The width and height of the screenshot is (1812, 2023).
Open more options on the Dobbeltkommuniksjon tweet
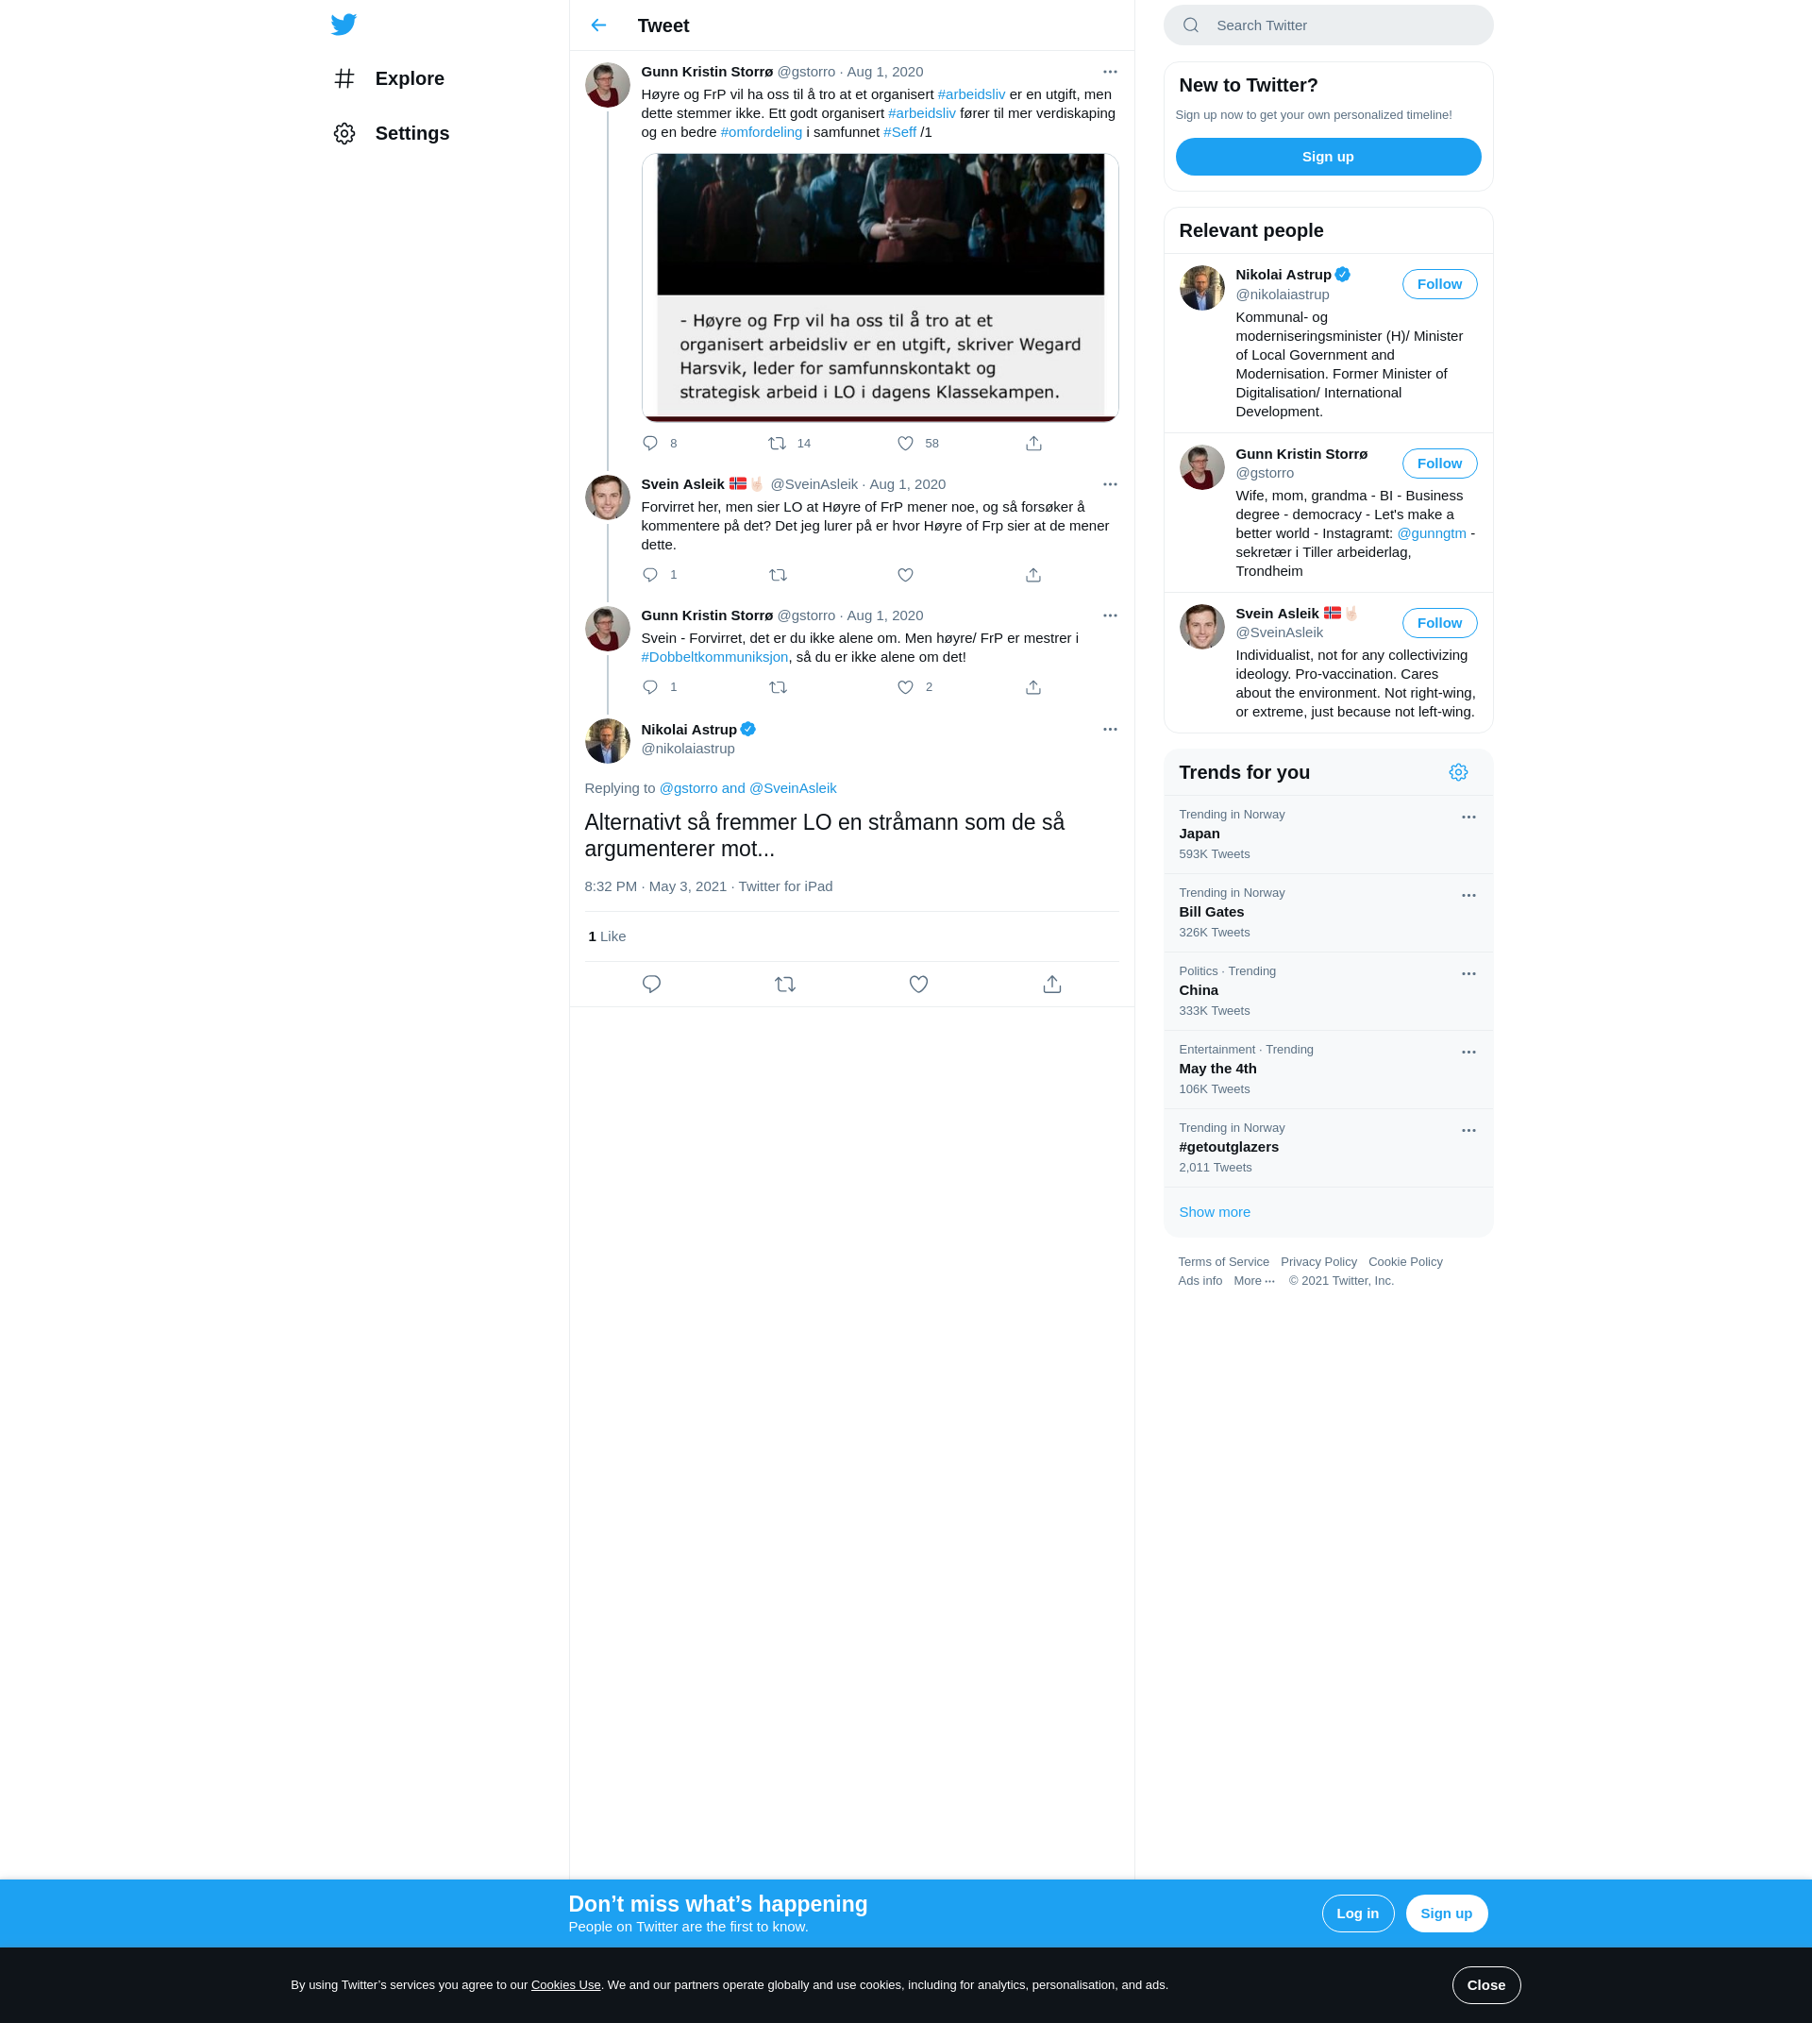[x=1109, y=615]
